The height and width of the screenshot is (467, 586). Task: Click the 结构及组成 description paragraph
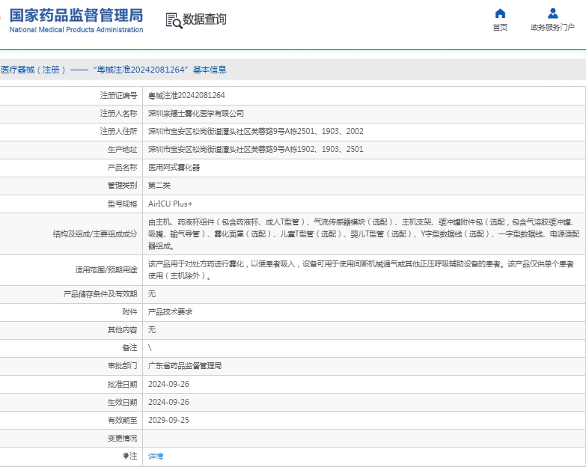tap(364, 233)
